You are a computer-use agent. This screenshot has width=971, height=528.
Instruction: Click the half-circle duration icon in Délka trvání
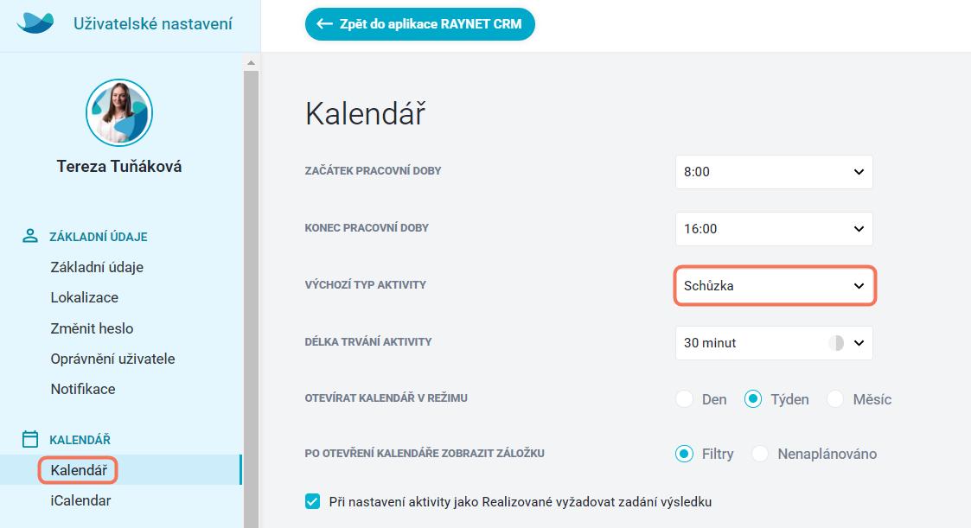pos(836,343)
